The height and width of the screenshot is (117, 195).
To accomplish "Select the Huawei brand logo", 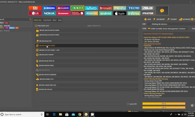I will pos(63,8).
